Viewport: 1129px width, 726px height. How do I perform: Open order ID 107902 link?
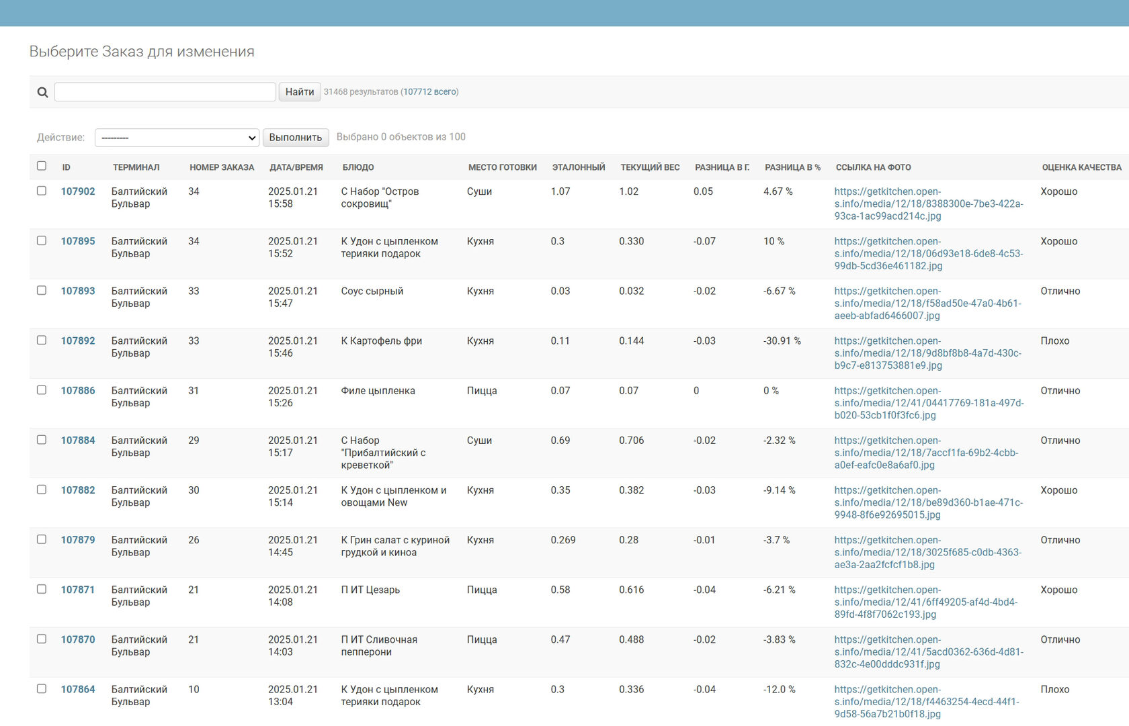click(78, 191)
